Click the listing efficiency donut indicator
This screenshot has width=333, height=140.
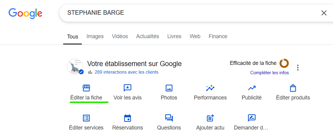(x=284, y=63)
